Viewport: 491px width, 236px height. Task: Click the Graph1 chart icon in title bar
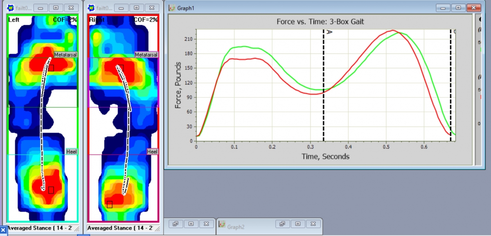coord(172,8)
